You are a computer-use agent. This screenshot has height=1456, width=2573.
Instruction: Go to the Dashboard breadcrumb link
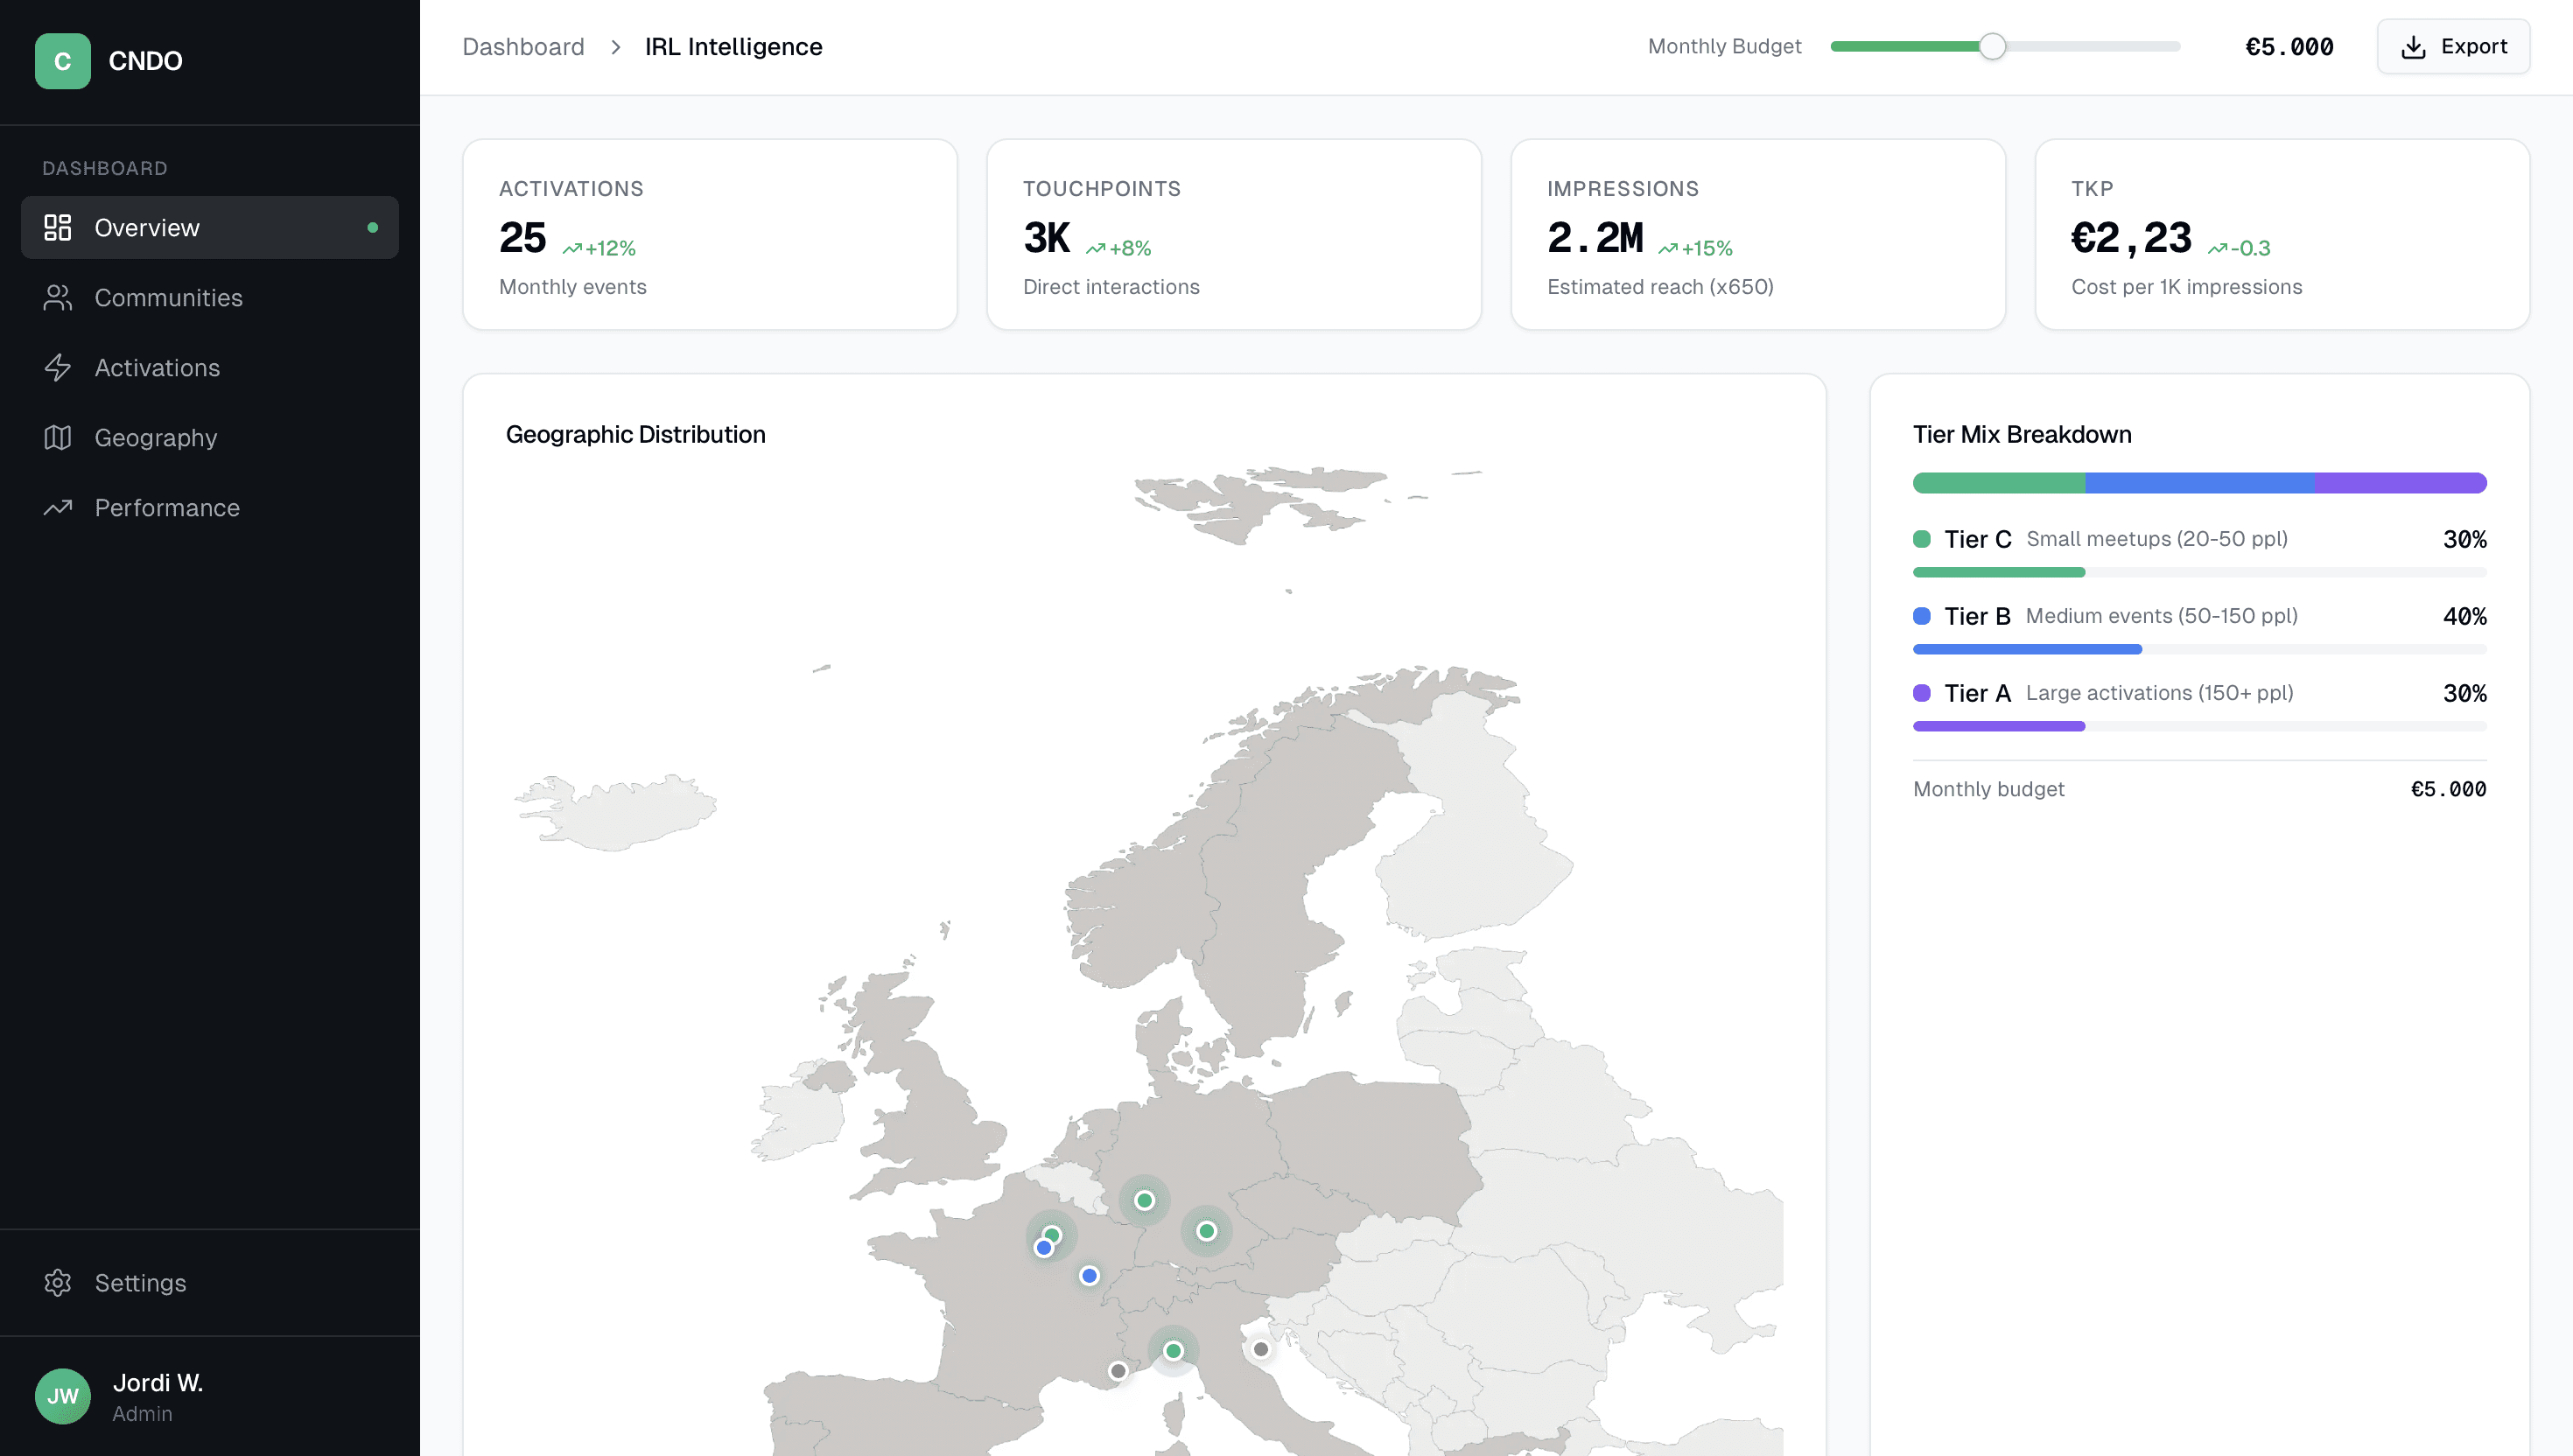[x=523, y=47]
